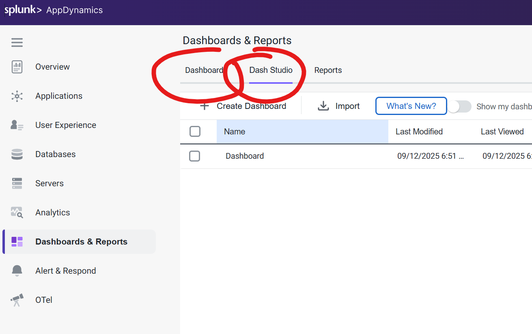
Task: Select the Dash Studio tab
Action: 271,70
